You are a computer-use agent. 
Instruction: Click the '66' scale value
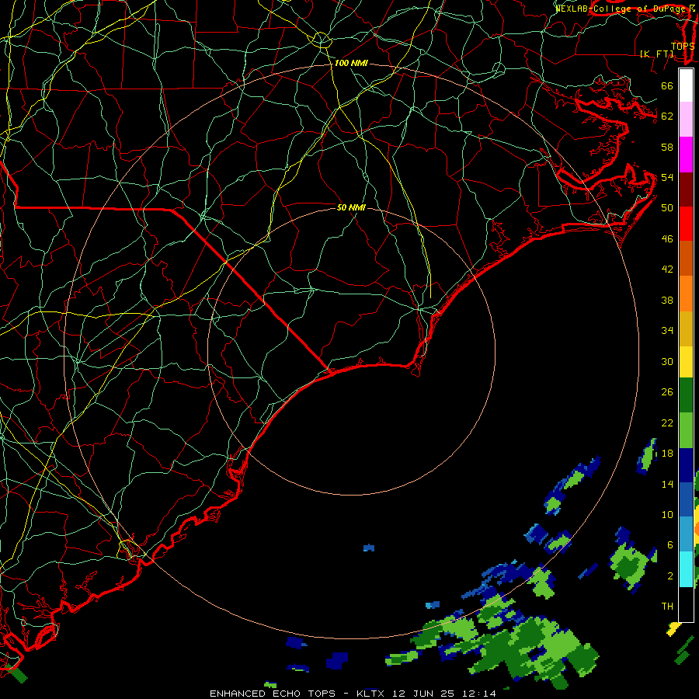point(667,85)
